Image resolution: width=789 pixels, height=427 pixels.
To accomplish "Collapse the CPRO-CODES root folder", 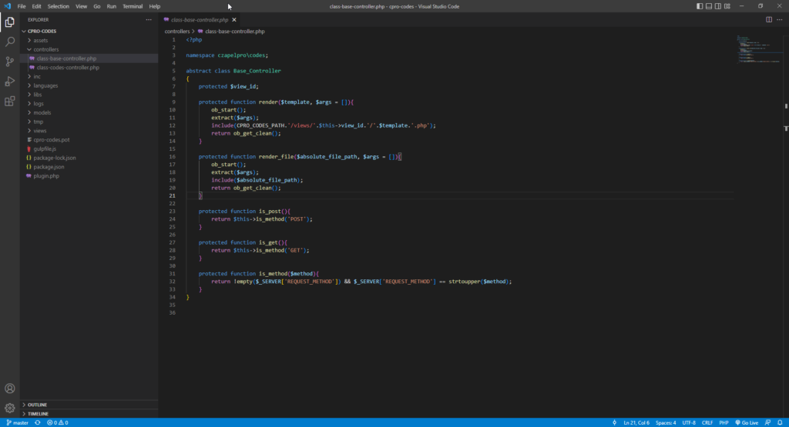I will click(x=89, y=31).
